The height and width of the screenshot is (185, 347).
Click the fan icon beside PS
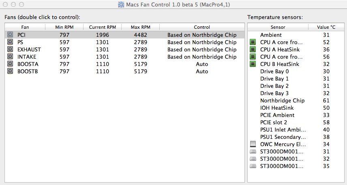point(10,42)
